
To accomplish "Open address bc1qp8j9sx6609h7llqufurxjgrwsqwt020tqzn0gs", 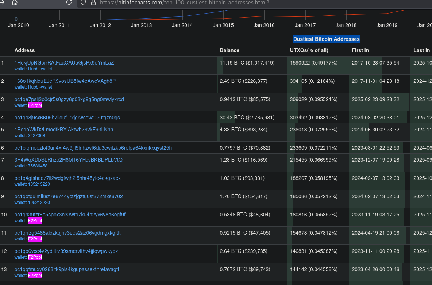I will [x=67, y=118].
